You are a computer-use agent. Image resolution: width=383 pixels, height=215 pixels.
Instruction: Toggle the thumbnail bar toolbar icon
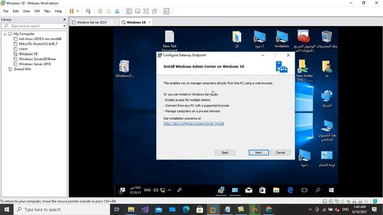point(138,11)
